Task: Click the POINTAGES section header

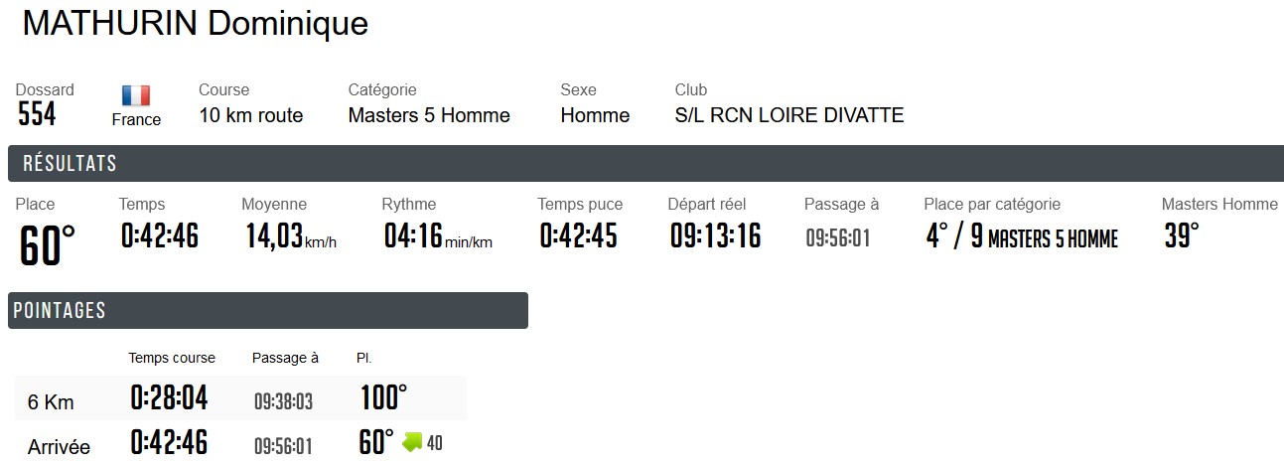Action: (x=60, y=311)
